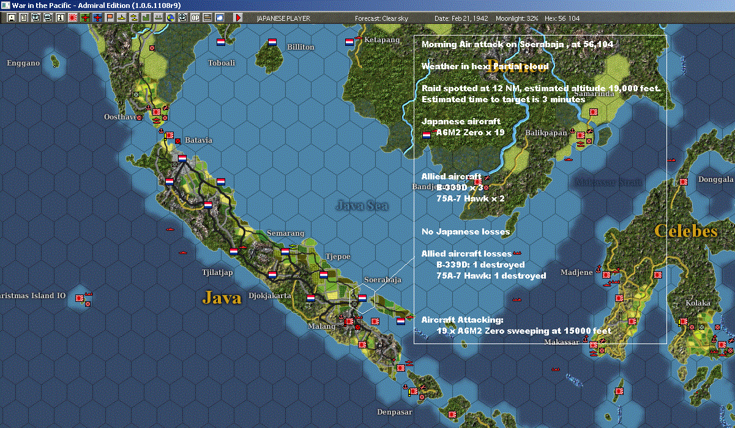Select Dutch flag base at Soerabaja
The width and height of the screenshot is (735, 428).
coord(362,298)
